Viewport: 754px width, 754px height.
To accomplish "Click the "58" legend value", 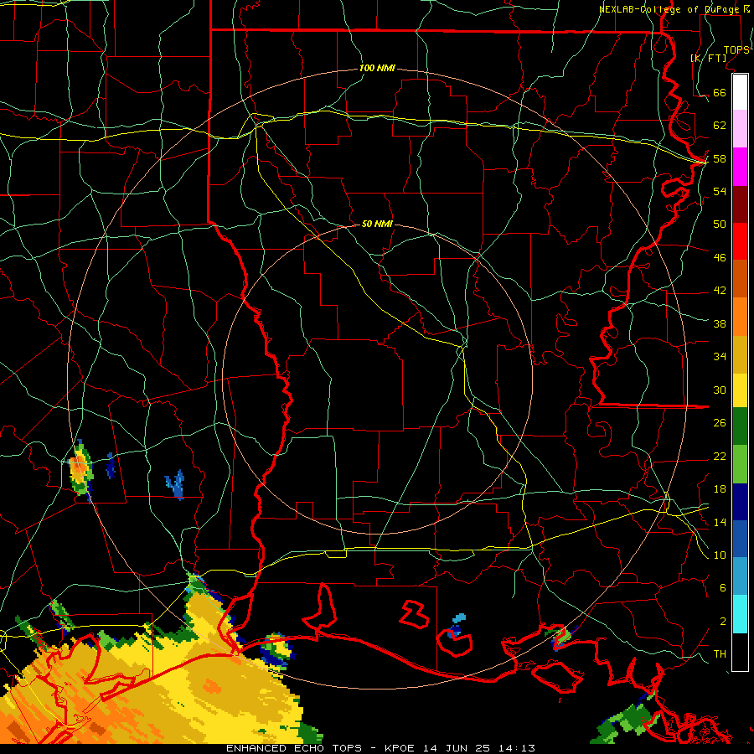I will coord(720,158).
